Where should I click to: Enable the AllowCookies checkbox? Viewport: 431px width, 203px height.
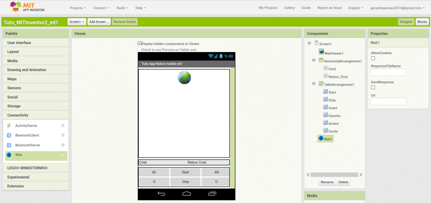[373, 58]
